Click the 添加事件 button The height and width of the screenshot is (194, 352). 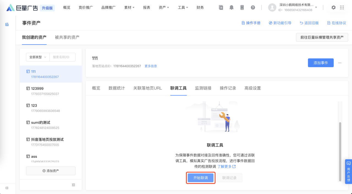click(x=321, y=63)
